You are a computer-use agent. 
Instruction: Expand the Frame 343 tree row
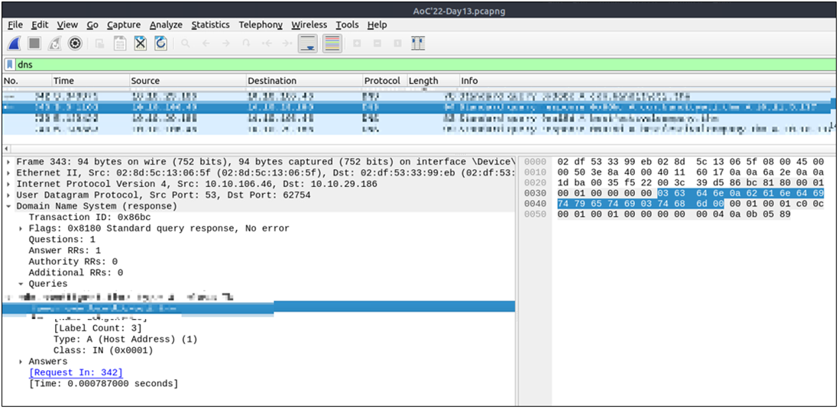coord(8,163)
